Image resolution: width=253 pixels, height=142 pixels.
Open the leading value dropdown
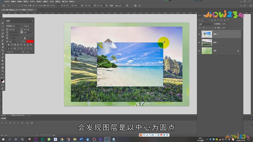coord(32,29)
